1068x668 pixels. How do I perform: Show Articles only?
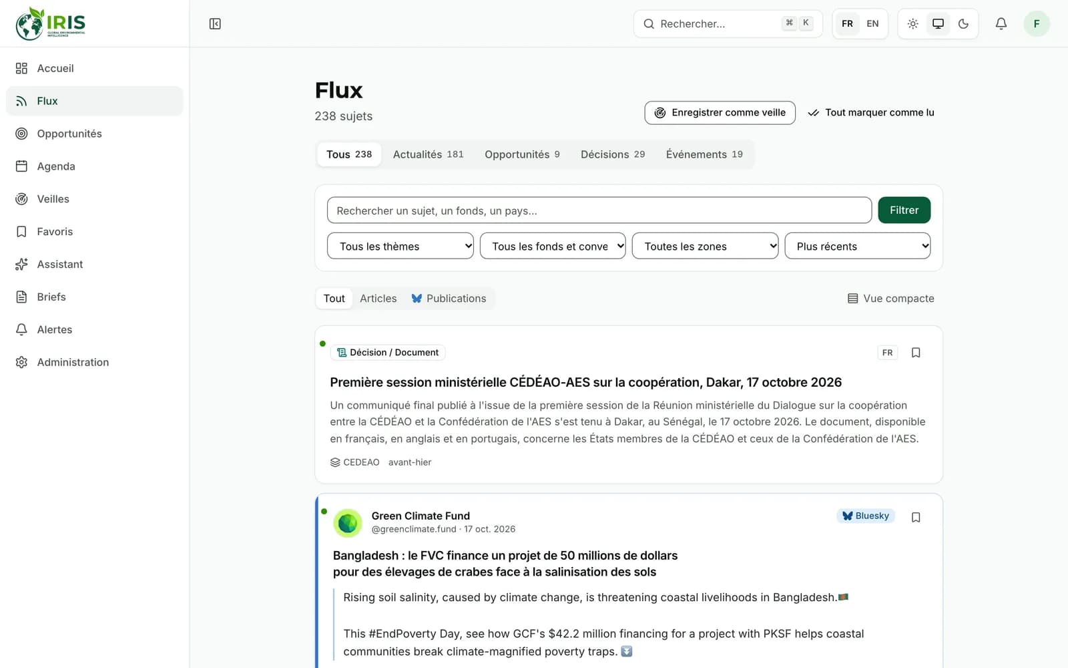(x=378, y=299)
